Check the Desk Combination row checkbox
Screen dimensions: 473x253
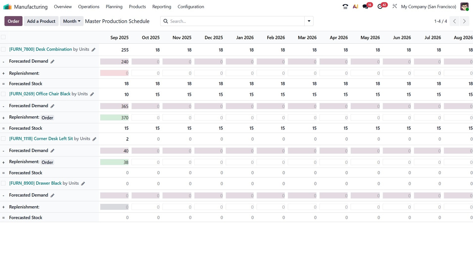[3, 49]
